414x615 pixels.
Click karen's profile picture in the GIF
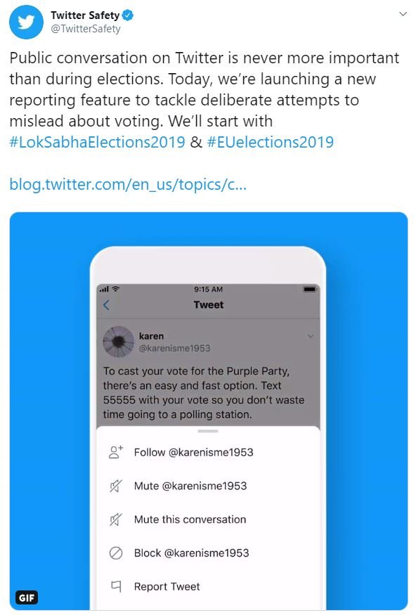(117, 341)
